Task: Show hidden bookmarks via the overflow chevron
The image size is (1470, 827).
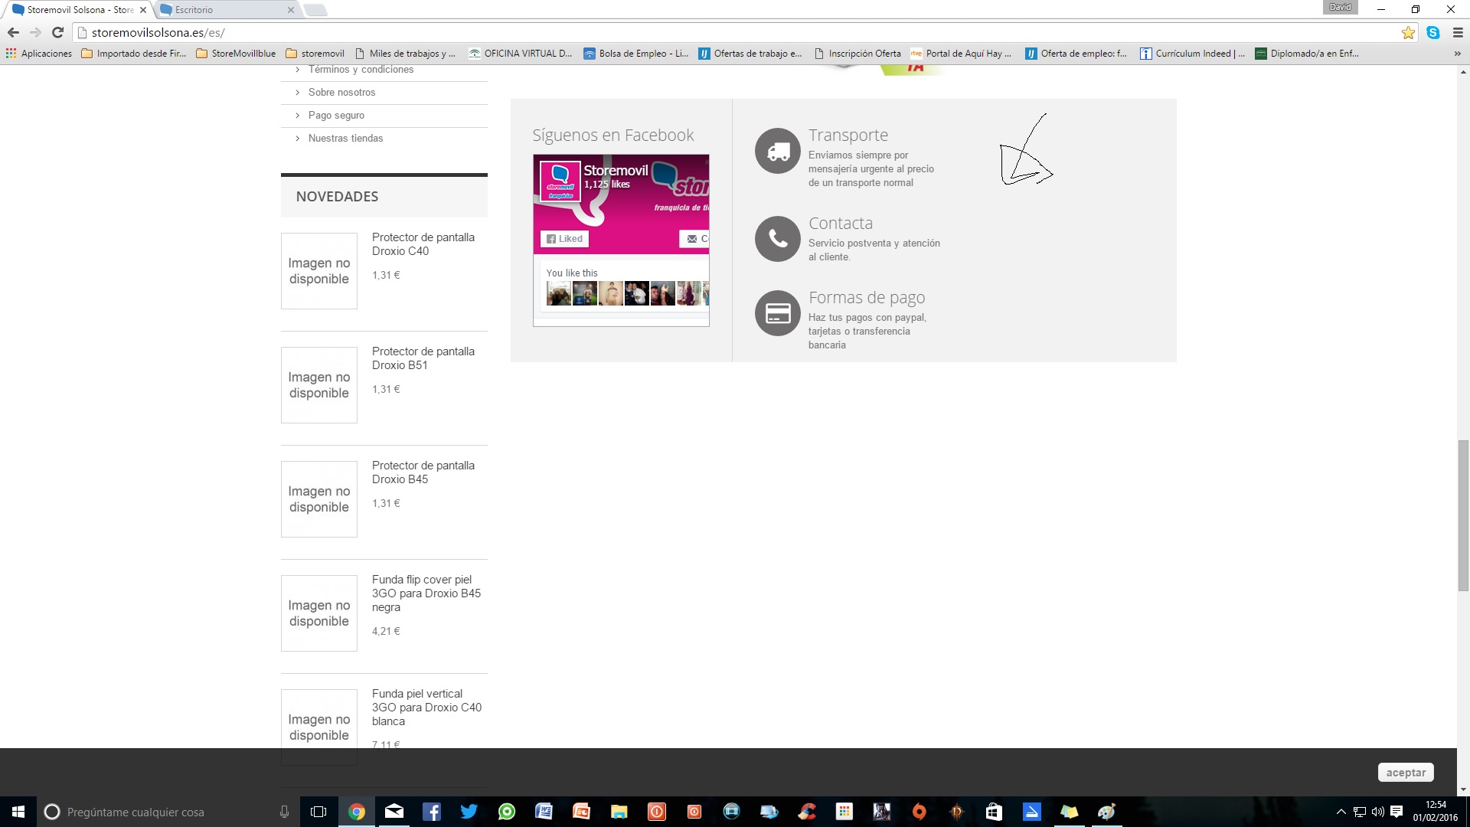Action: point(1457,54)
